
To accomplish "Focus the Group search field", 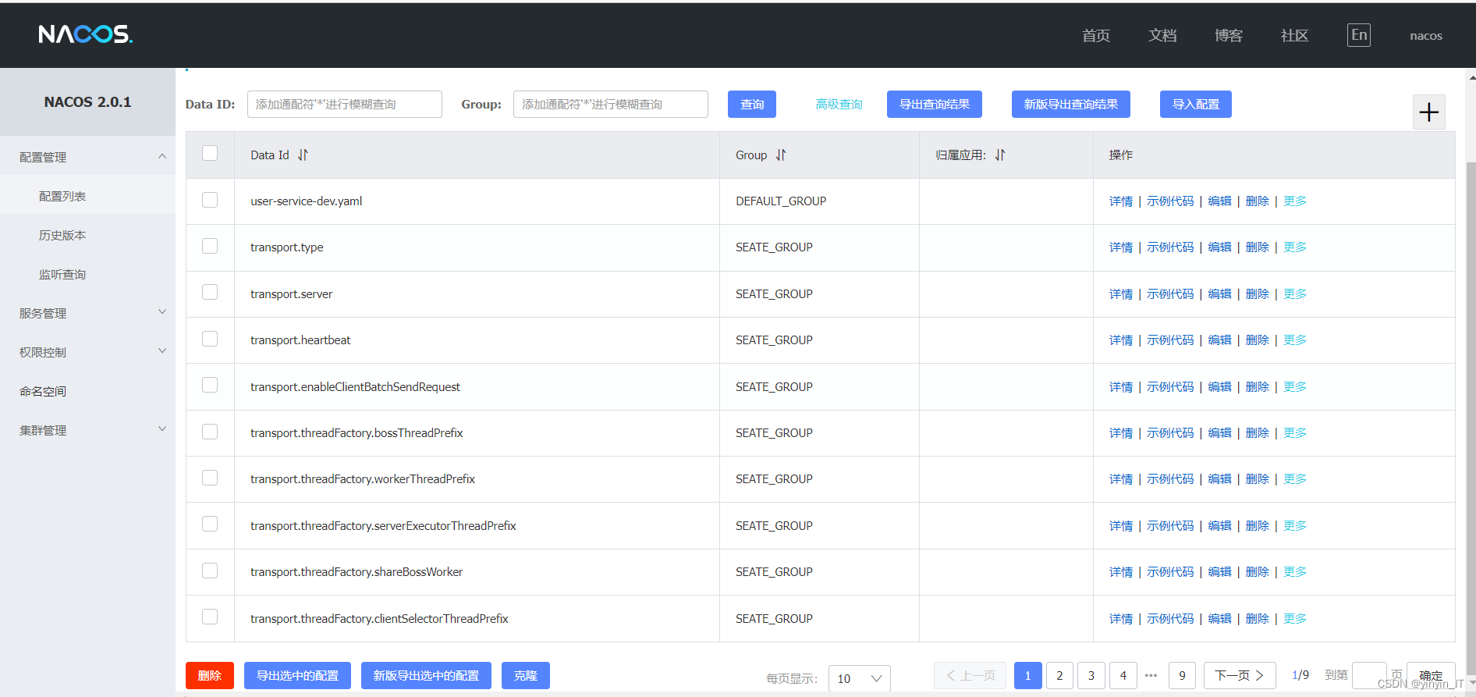I will coord(611,105).
